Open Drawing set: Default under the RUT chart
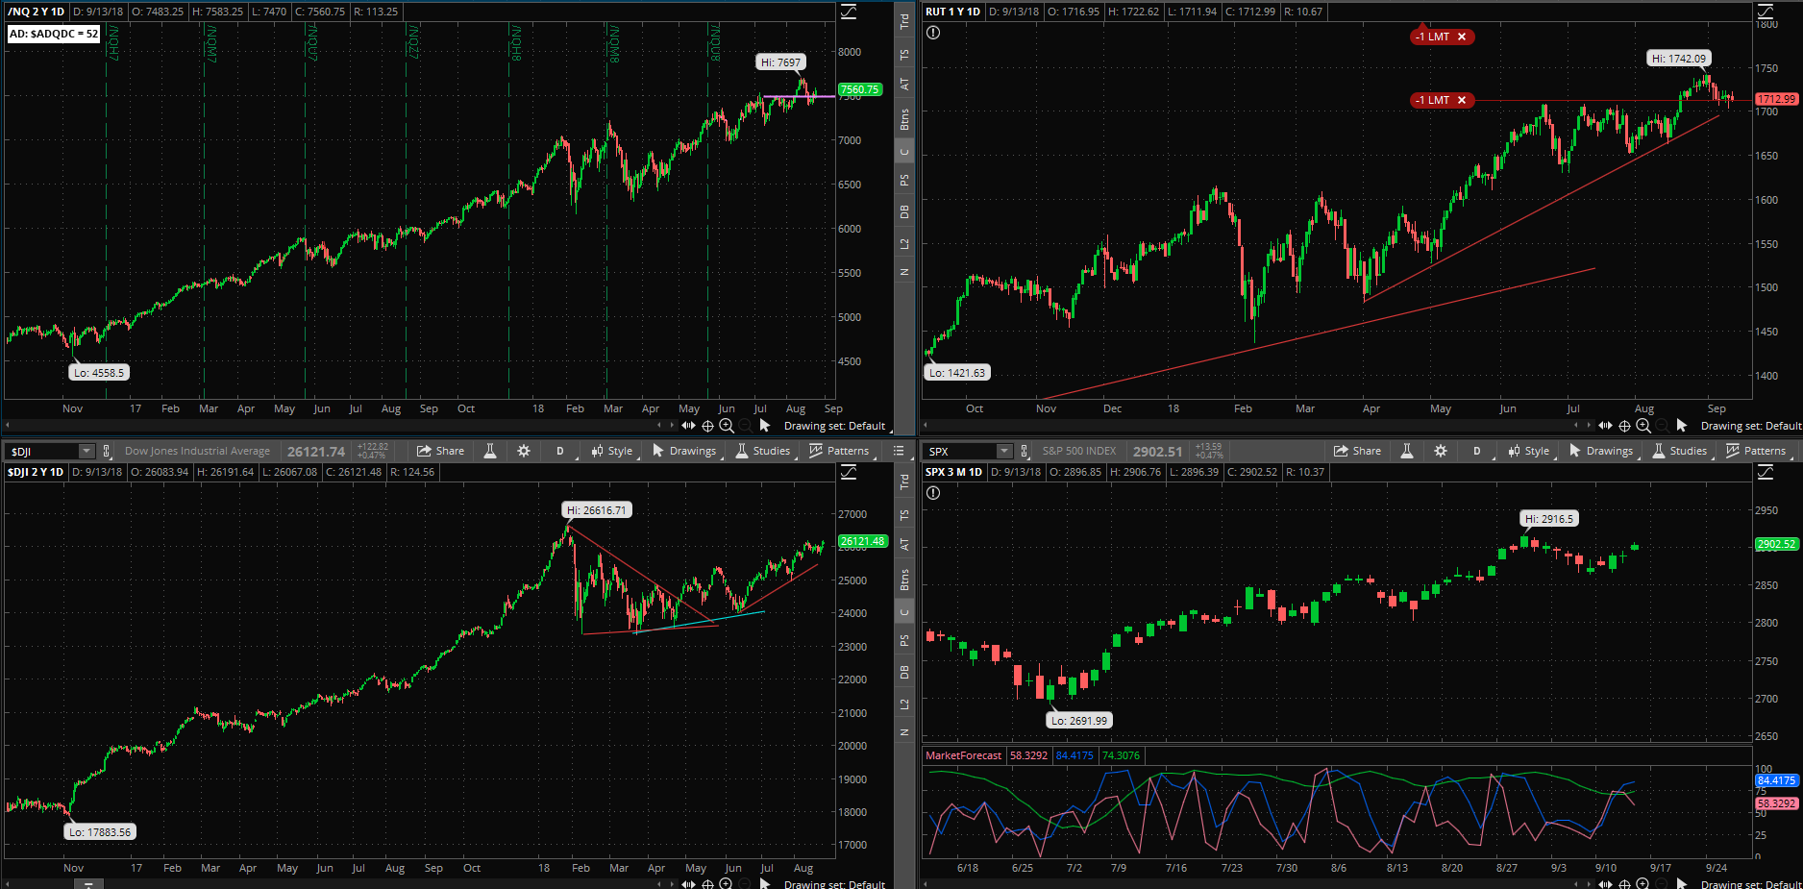1803x889 pixels. pos(1751,426)
